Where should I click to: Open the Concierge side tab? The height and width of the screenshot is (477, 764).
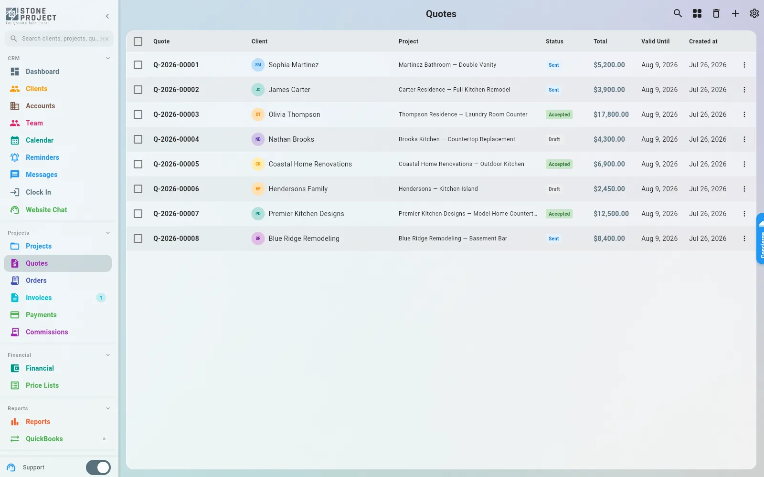tap(760, 238)
